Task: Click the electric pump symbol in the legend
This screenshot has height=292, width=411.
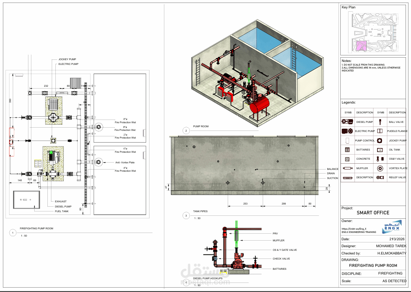Action: (x=347, y=131)
